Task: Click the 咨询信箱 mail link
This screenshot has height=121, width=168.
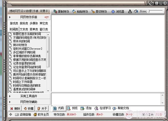Action: [x=23, y=114]
